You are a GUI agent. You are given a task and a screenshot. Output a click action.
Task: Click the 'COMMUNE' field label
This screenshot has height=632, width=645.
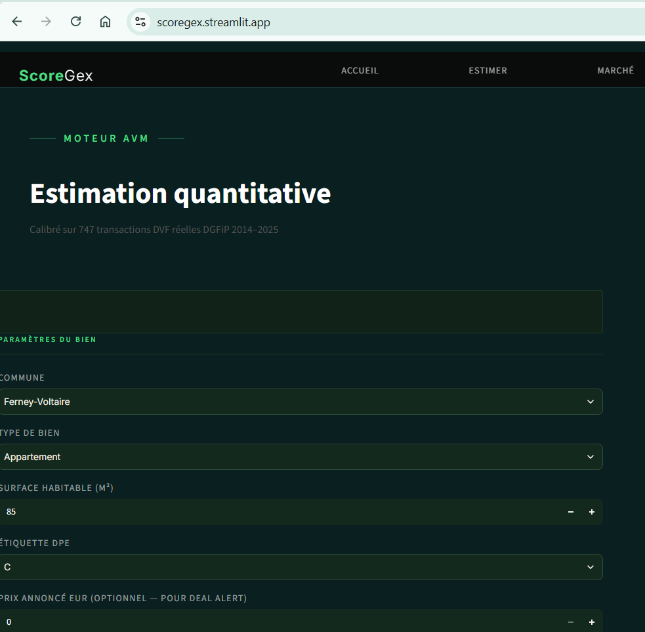[x=22, y=378]
